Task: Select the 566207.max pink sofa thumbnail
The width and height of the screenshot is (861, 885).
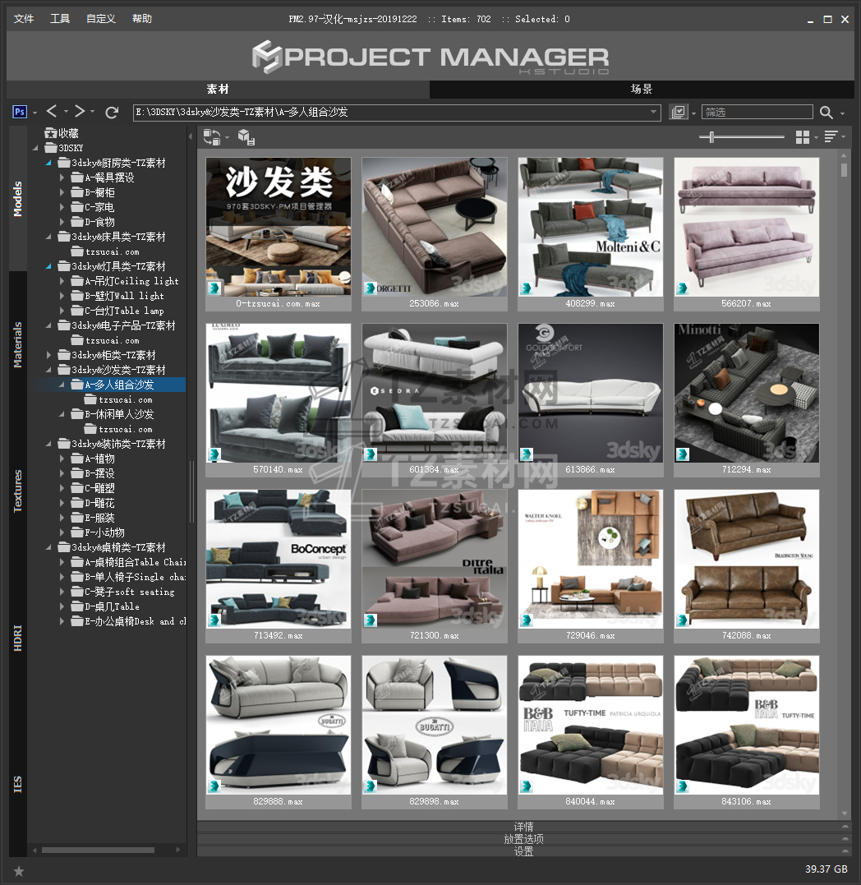Action: coord(747,227)
